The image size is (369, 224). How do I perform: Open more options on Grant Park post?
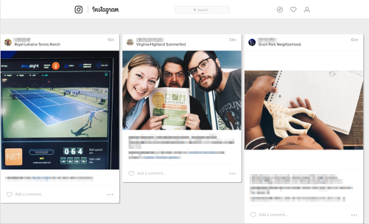pos(354,215)
